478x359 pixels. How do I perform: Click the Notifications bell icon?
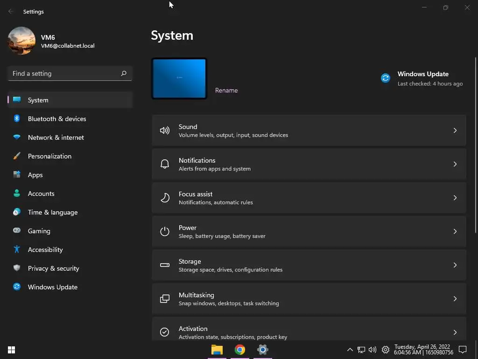pyautogui.click(x=165, y=164)
